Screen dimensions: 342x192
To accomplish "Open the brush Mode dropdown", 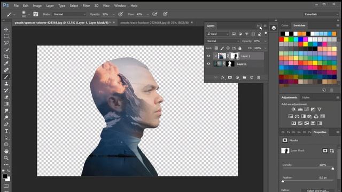I will (69, 14).
